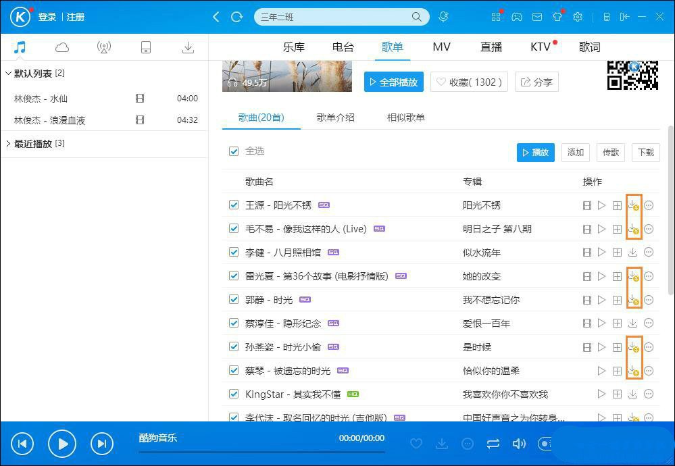Image resolution: width=675 pixels, height=466 pixels.
Task: Click the voice search microphone icon
Action: point(443,17)
